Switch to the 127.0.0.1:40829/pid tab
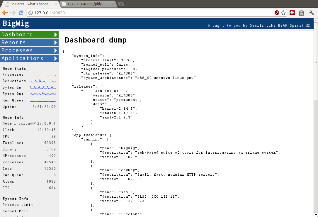This screenshot has height=217, width=318. [x=88, y=4]
